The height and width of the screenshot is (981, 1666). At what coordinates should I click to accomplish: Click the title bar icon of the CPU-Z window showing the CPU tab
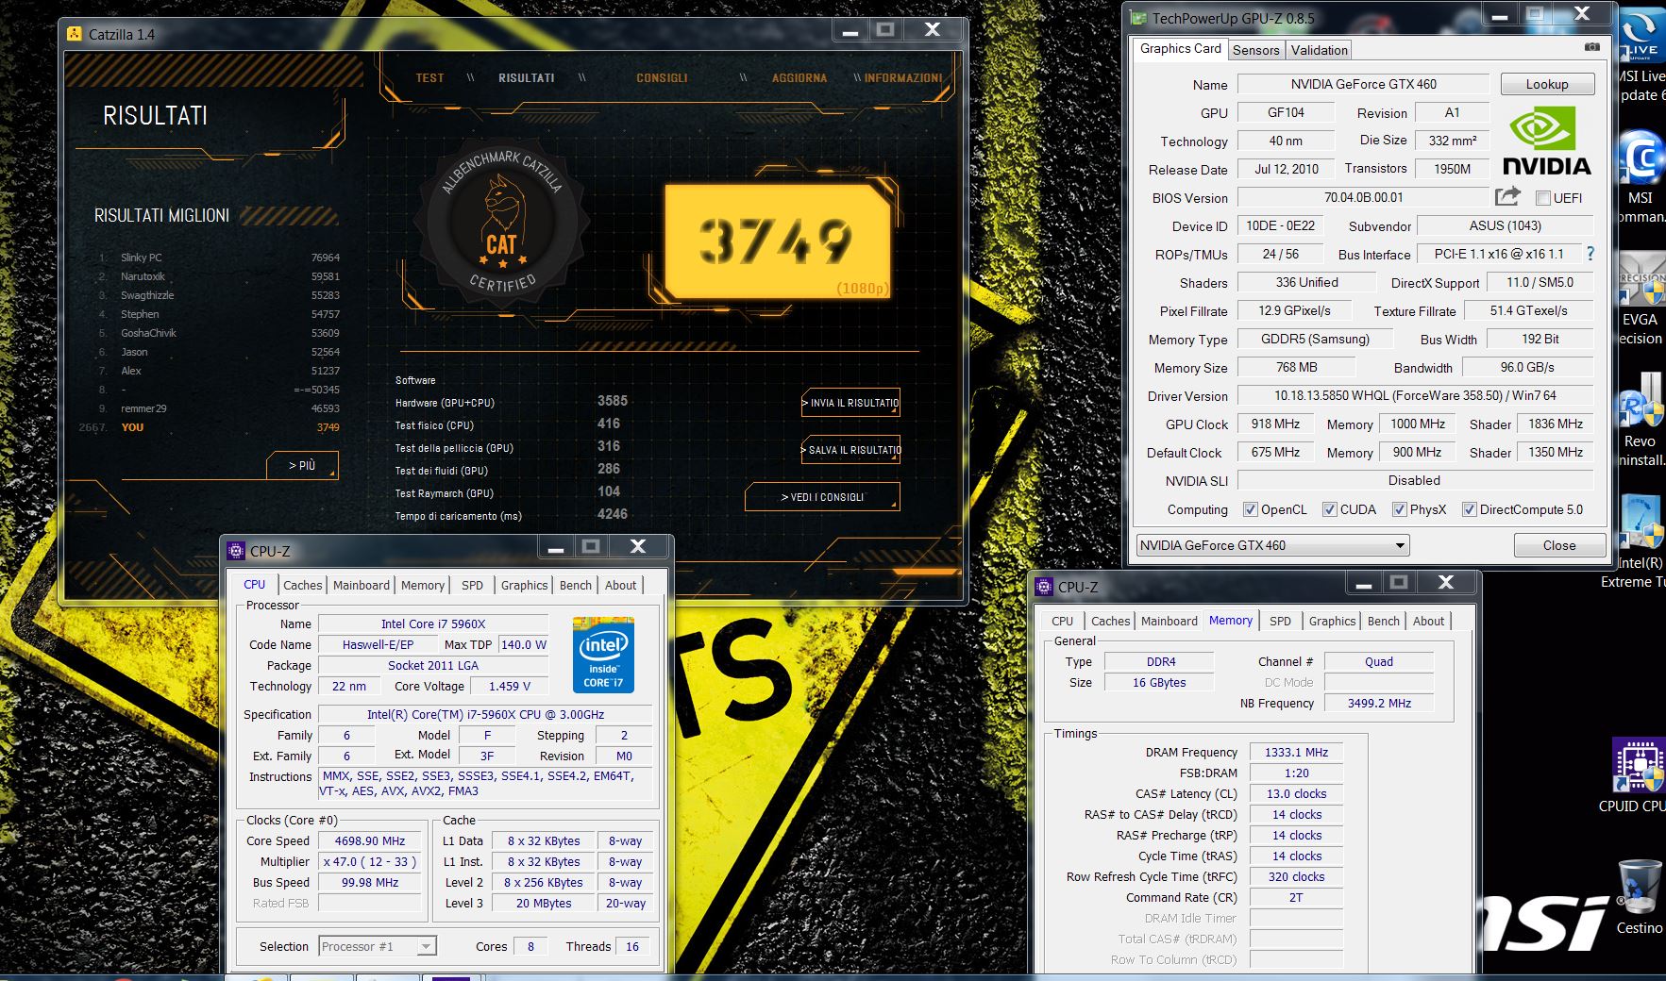pyautogui.click(x=236, y=551)
